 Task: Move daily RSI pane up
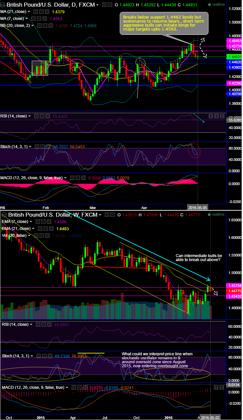[211, 116]
